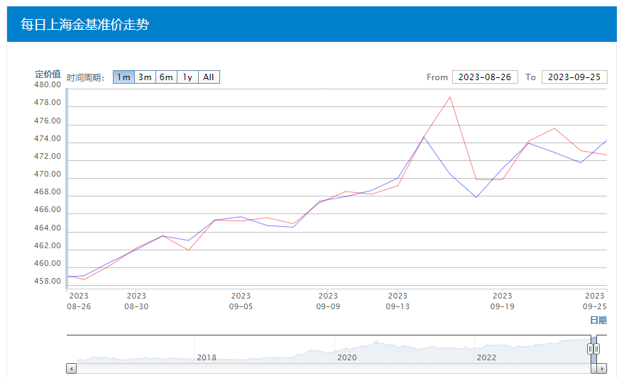This screenshot has height=378, width=619.
Task: Click the chart title 每日上海金基准价走势
Action: click(84, 25)
